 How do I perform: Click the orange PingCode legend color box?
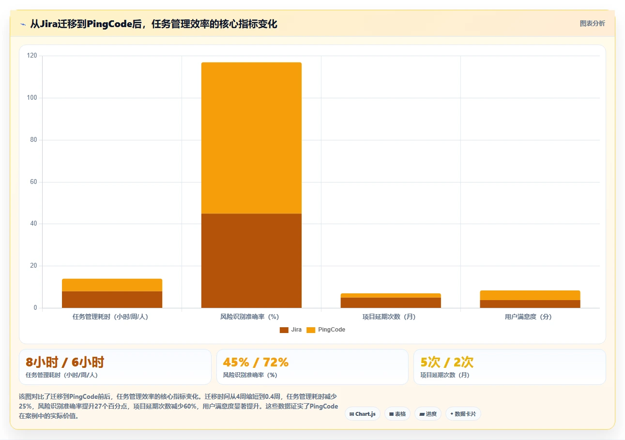pos(311,330)
